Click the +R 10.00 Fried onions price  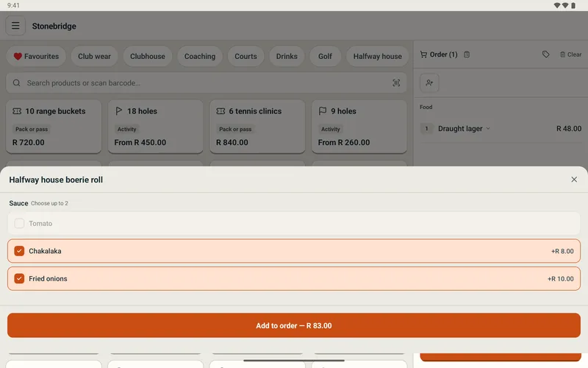pyautogui.click(x=560, y=279)
